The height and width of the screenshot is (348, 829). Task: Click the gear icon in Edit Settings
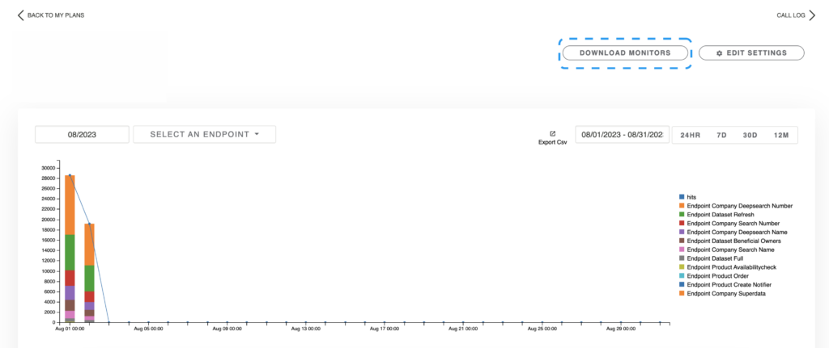(719, 53)
